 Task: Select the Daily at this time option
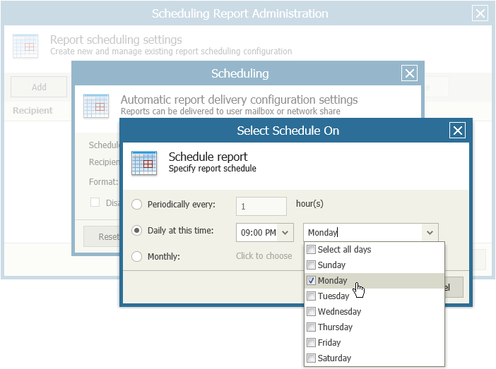137,231
